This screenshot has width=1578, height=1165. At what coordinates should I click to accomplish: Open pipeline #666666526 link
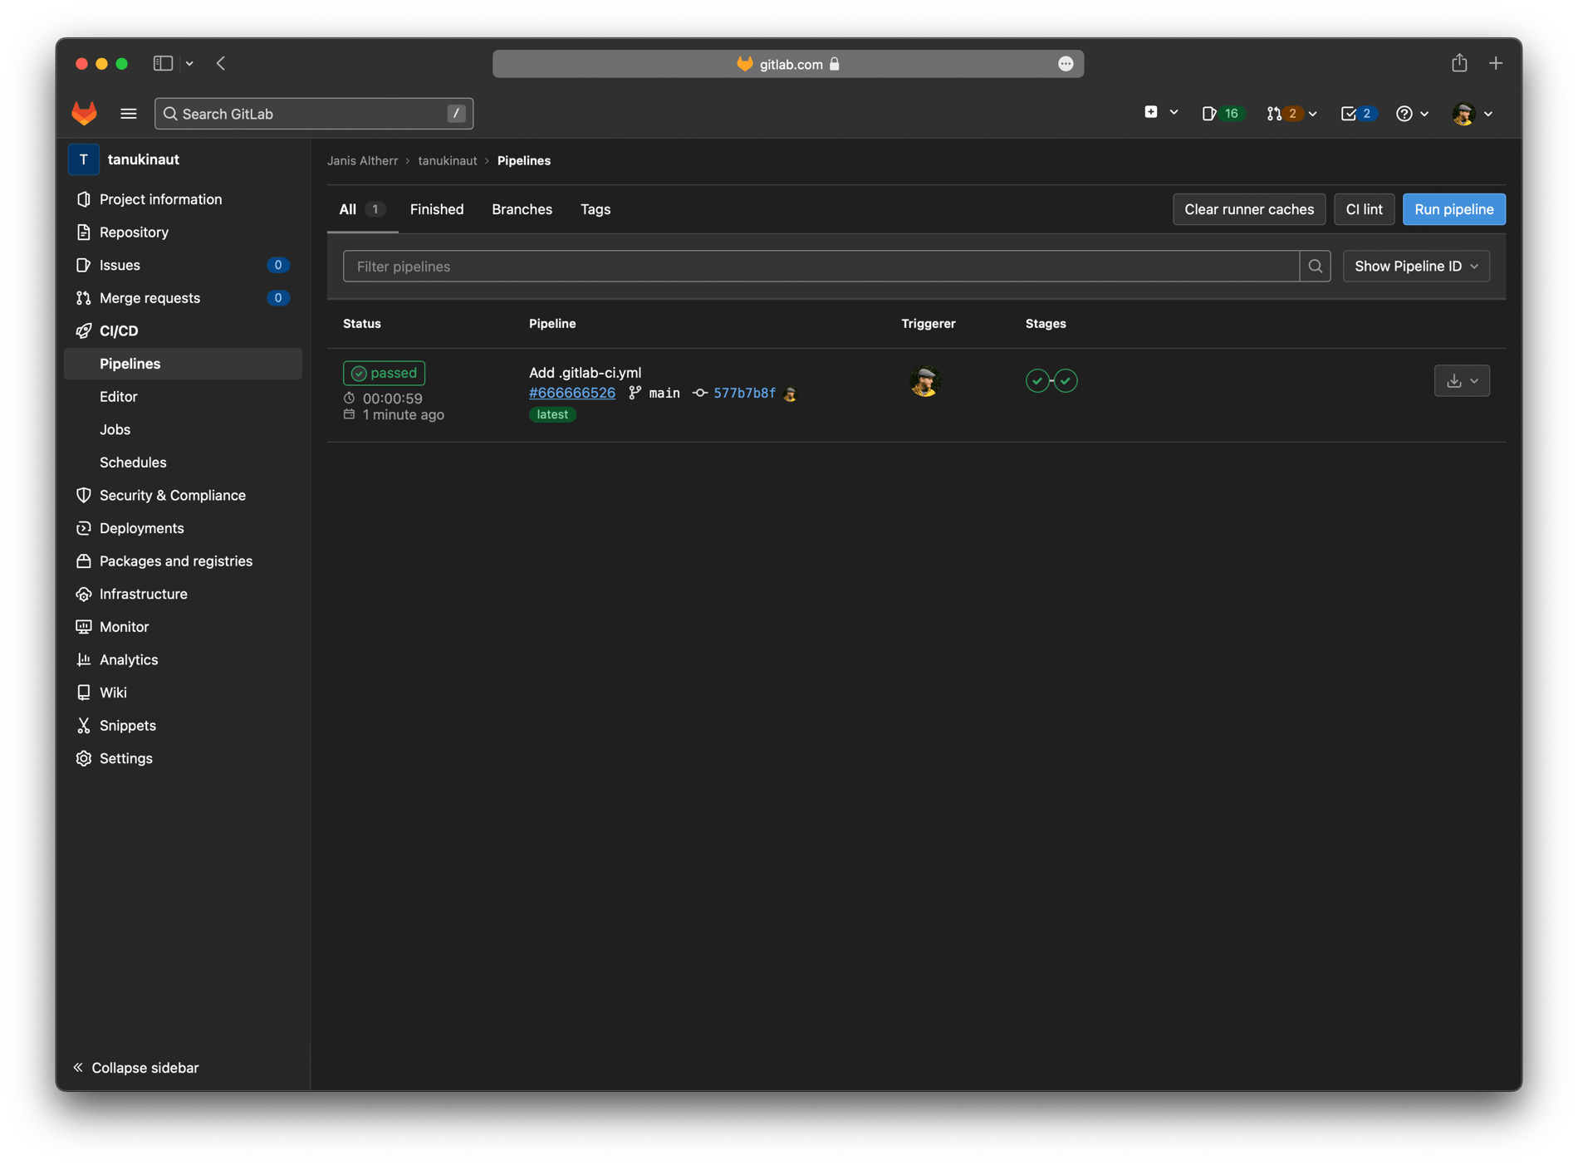tap(571, 393)
